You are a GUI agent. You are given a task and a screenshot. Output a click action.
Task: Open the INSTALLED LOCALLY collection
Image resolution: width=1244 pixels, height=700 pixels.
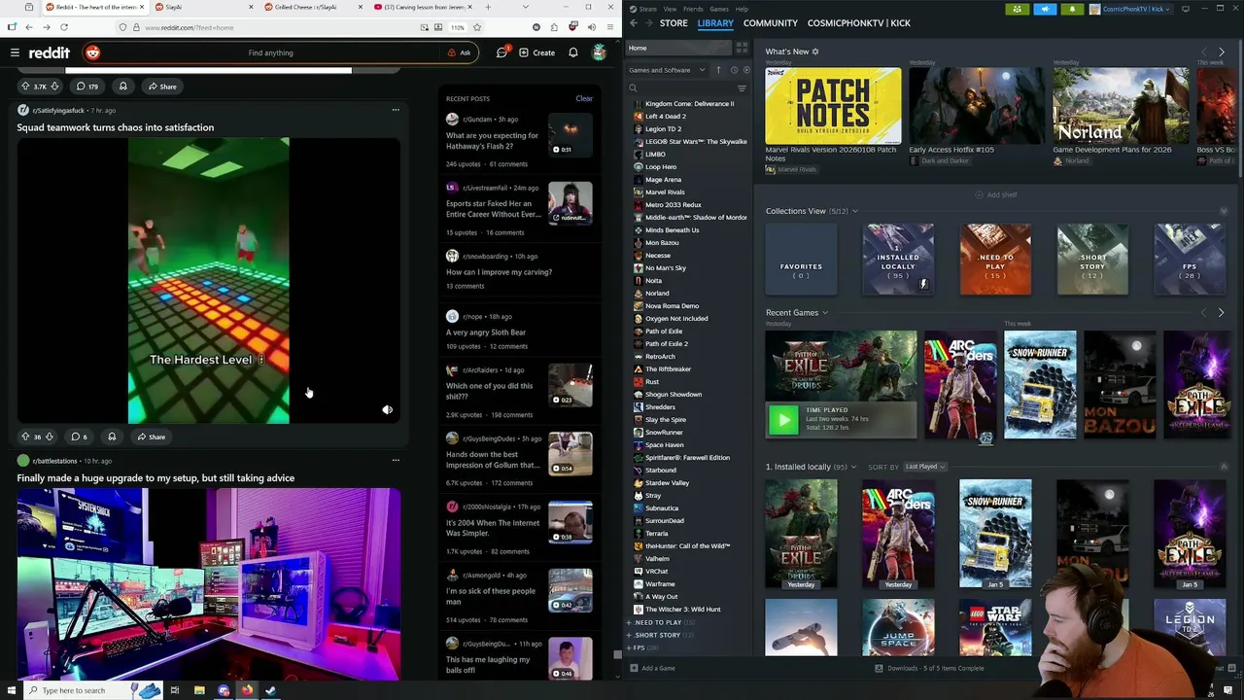(x=898, y=259)
